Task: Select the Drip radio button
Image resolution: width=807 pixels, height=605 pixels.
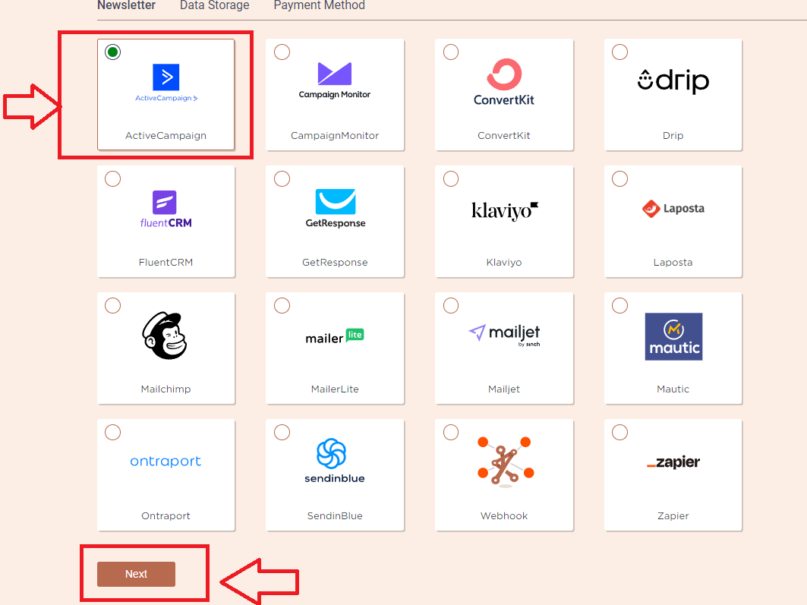Action: [x=619, y=52]
